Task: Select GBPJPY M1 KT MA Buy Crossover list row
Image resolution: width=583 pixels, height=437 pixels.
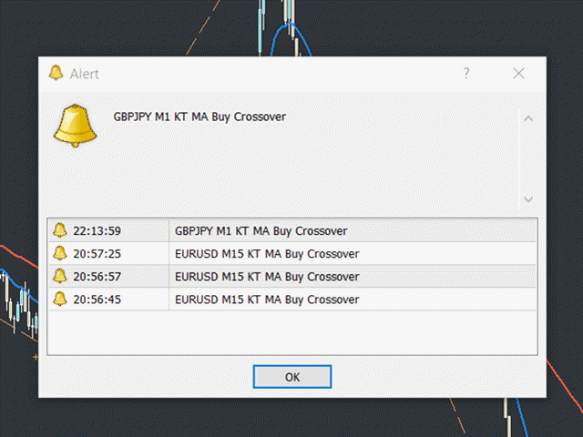Action: tap(292, 230)
